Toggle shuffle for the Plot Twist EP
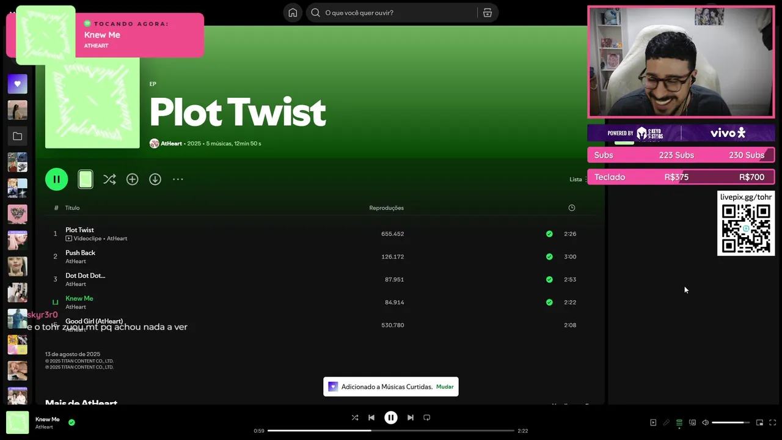Image resolution: width=782 pixels, height=440 pixels. tap(109, 179)
